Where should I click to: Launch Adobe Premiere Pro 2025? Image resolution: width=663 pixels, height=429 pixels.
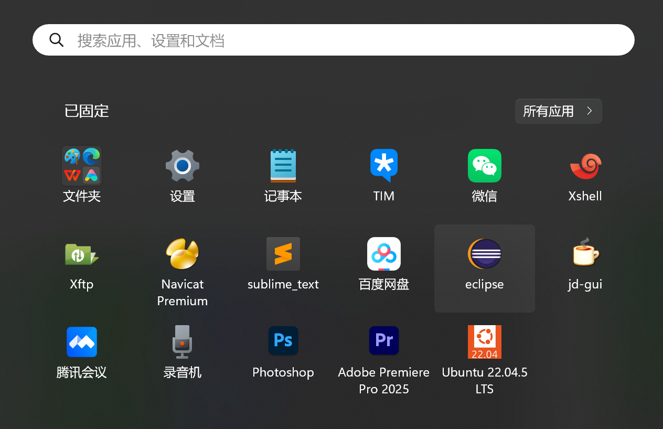[384, 341]
